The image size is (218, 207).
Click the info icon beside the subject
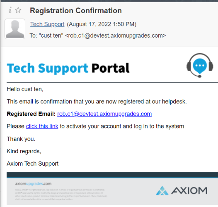[x=10, y=10]
